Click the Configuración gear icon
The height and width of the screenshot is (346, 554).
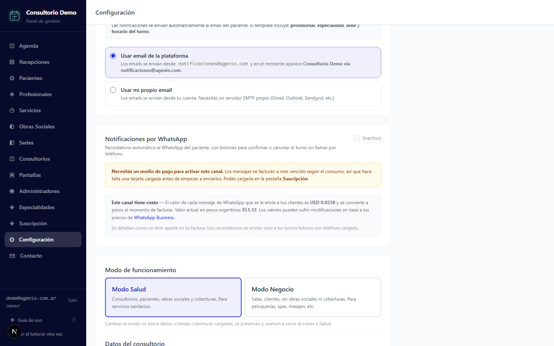[12, 240]
